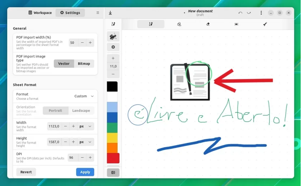
Task: Choose Vector PDF import type
Action: (64, 64)
